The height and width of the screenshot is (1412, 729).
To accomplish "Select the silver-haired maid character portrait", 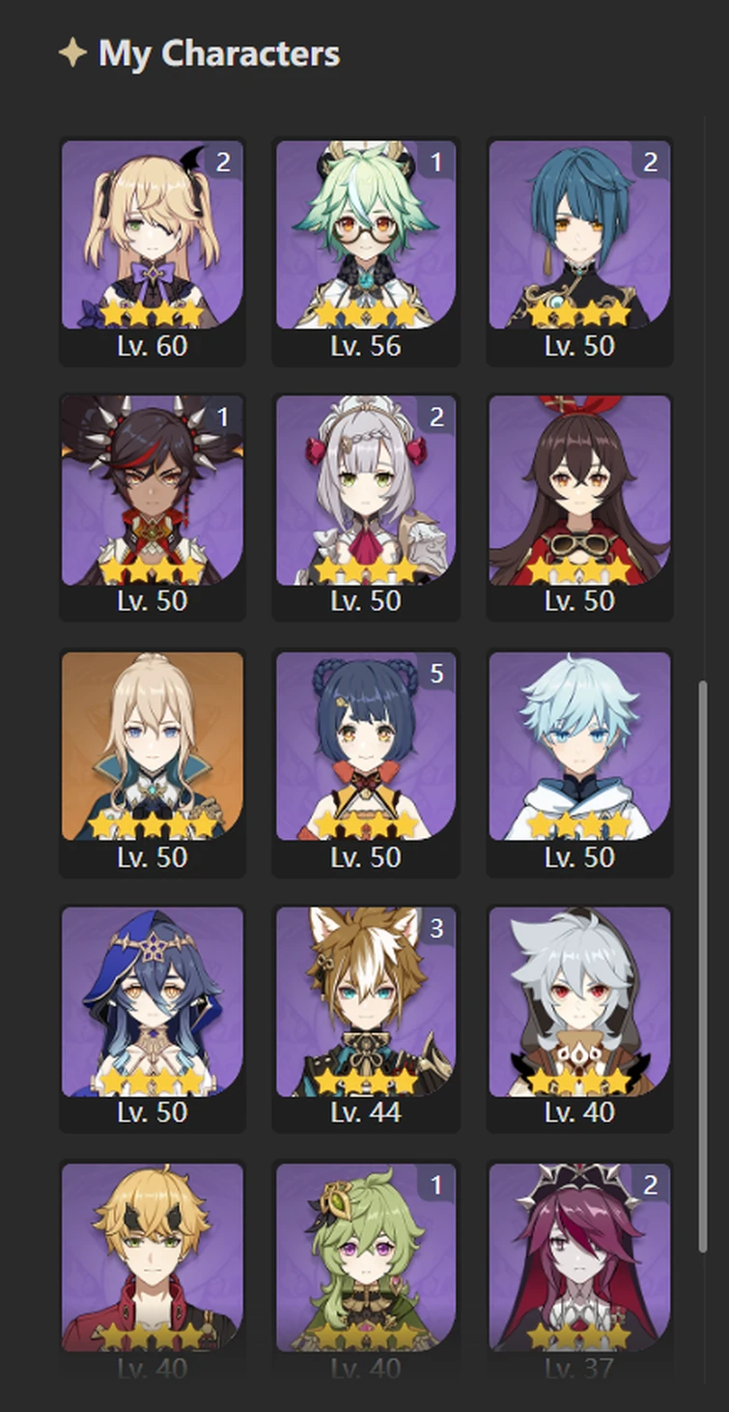I will point(366,507).
